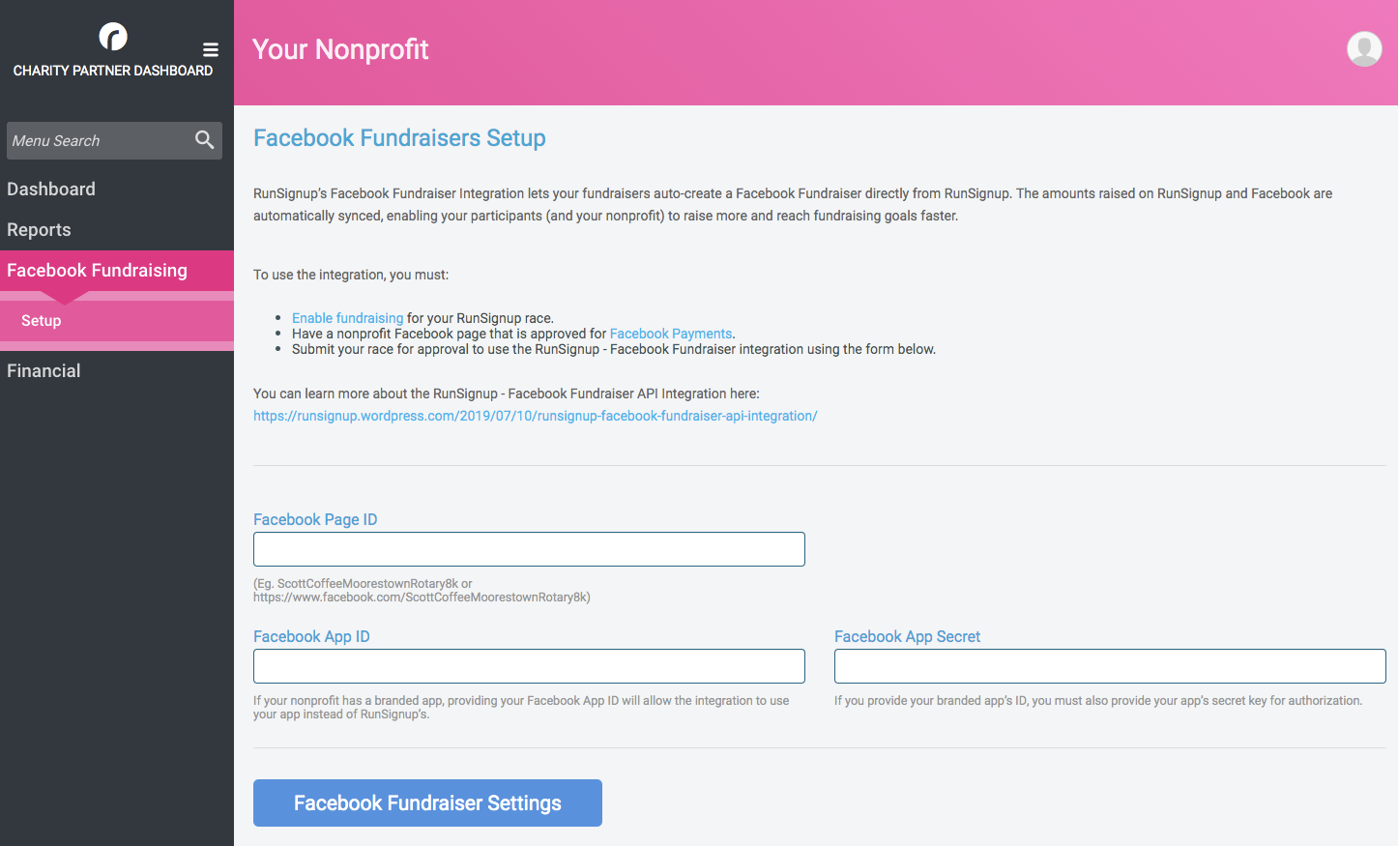This screenshot has width=1398, height=846.
Task: Click the Facebook Fundraisers Setup heading
Action: 399,138
